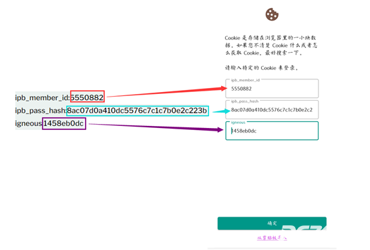
Task: Click the teal igneous floating field label
Action: (x=238, y=123)
